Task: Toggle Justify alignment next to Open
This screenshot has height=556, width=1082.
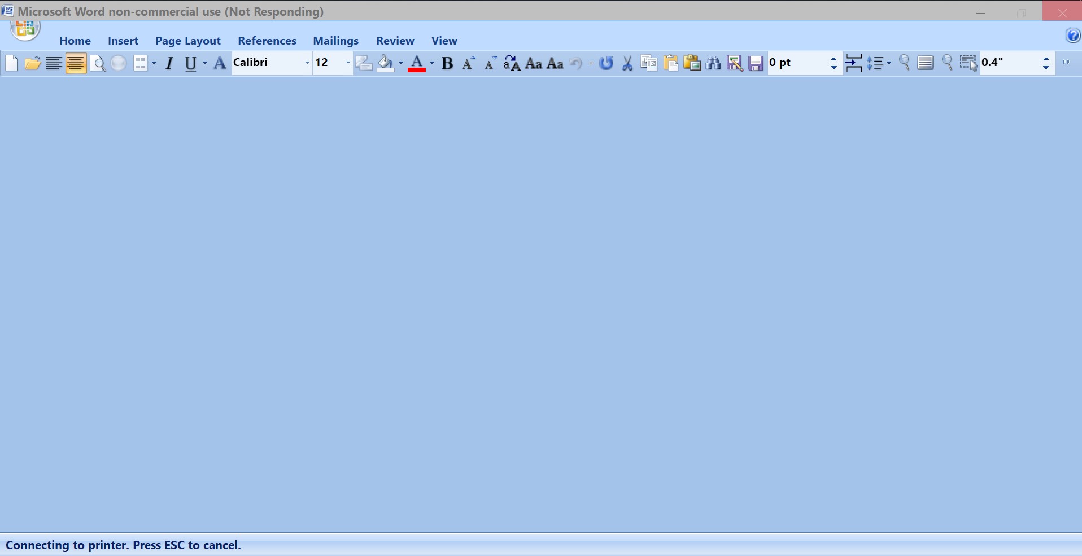Action: [54, 63]
